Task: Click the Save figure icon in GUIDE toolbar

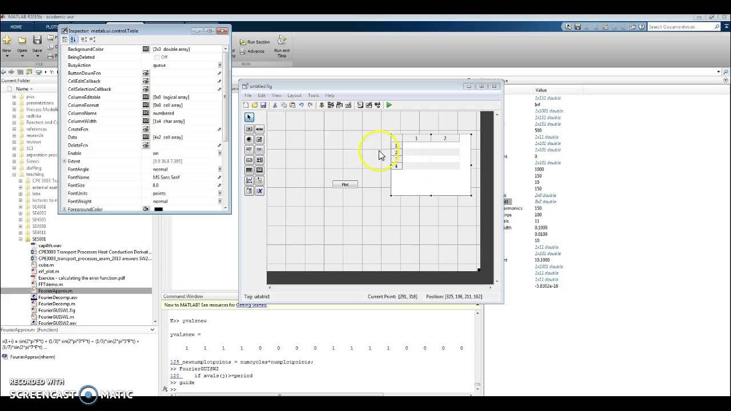Action: (x=263, y=105)
